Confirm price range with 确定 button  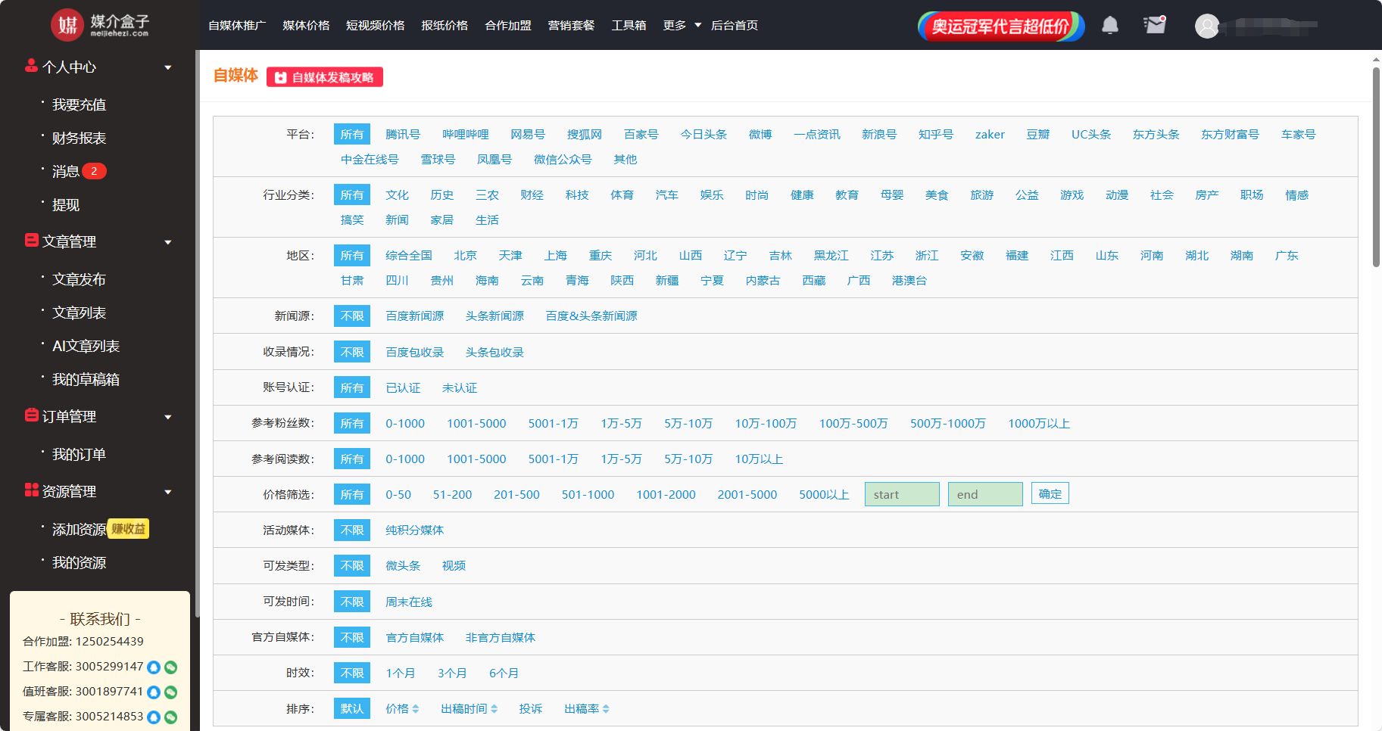pyautogui.click(x=1050, y=494)
